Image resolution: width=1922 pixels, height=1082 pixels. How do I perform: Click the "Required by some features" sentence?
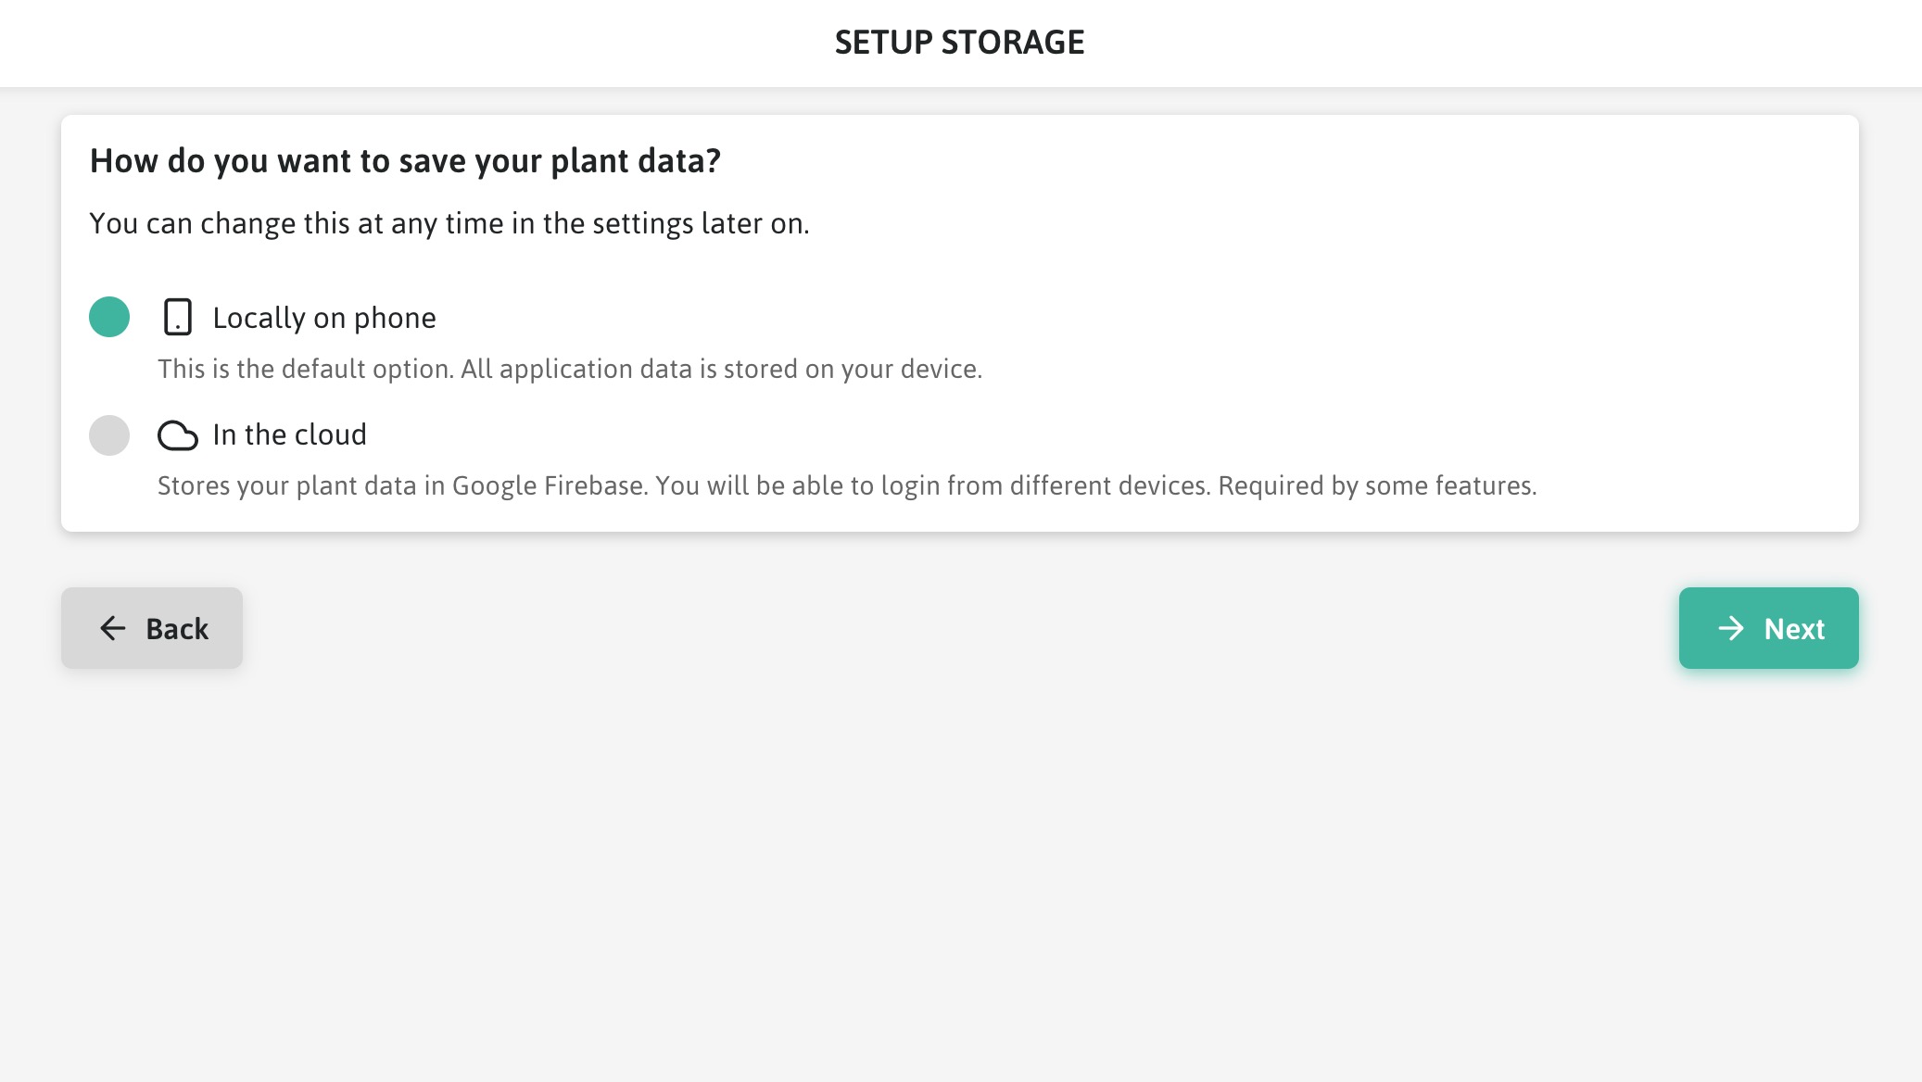coord(1377,485)
